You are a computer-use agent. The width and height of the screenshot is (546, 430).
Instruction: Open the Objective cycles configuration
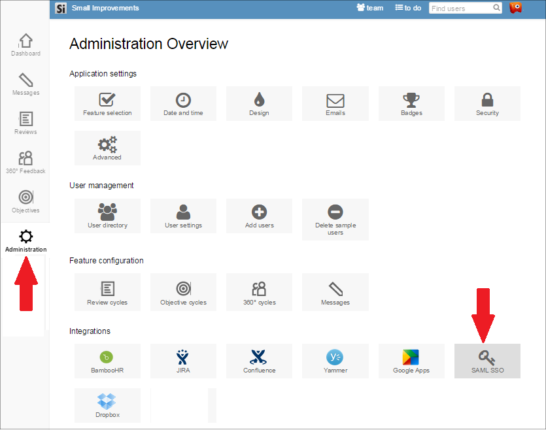pyautogui.click(x=183, y=292)
